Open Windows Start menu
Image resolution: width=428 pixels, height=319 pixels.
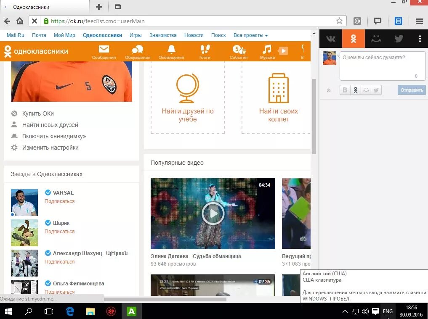pyautogui.click(x=8, y=311)
